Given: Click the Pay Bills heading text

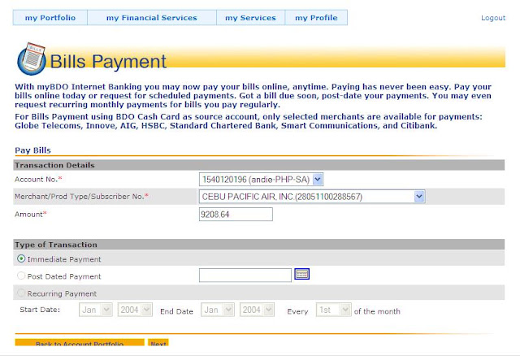Looking at the screenshot, I should 32,150.
